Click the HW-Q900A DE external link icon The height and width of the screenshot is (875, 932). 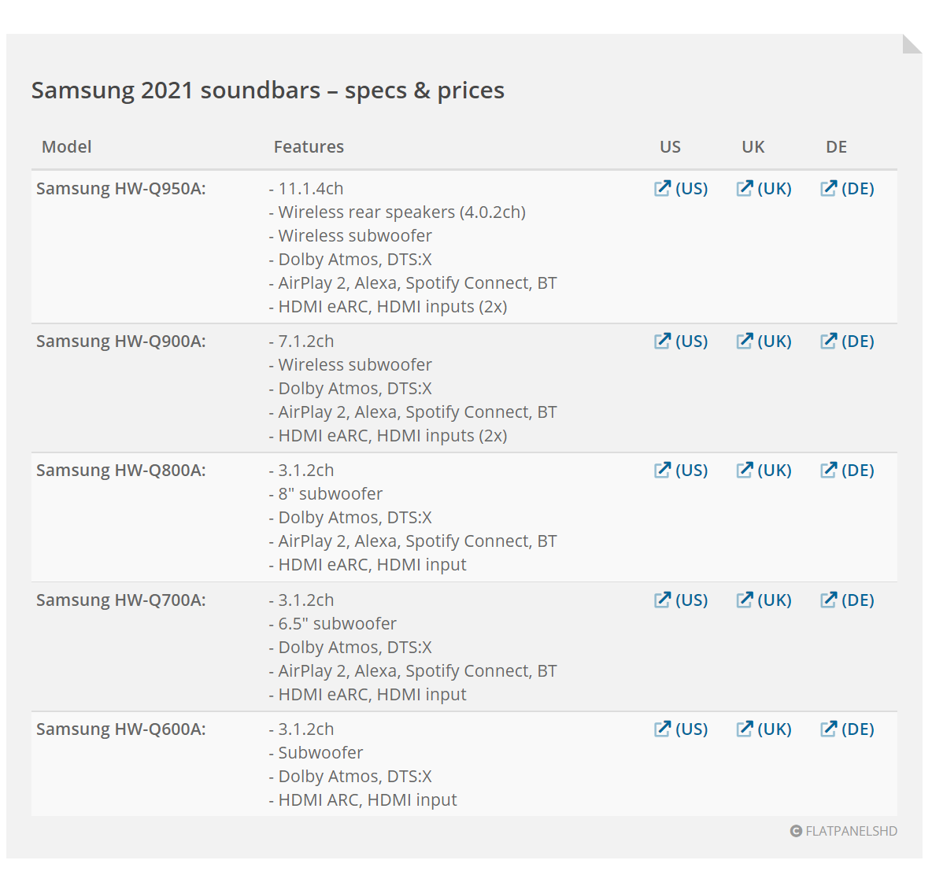829,341
